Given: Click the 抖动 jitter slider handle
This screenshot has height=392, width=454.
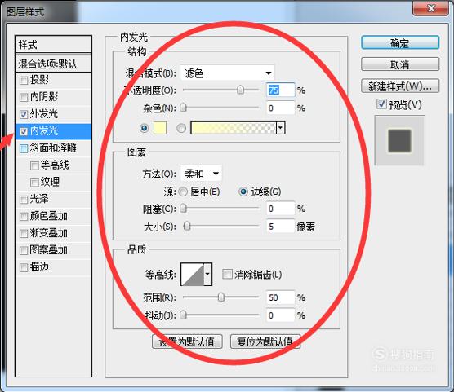Looking at the screenshot, I should [x=183, y=315].
